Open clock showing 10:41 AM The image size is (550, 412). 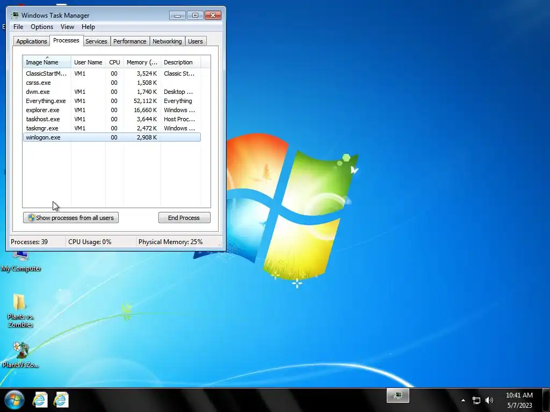point(519,395)
